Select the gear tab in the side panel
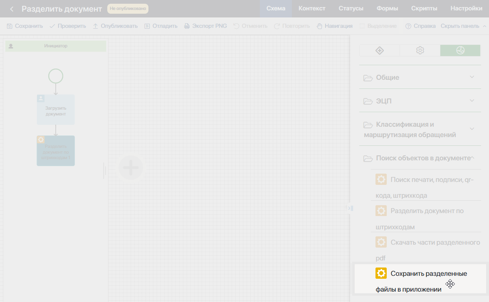This screenshot has height=302, width=489. click(x=420, y=51)
